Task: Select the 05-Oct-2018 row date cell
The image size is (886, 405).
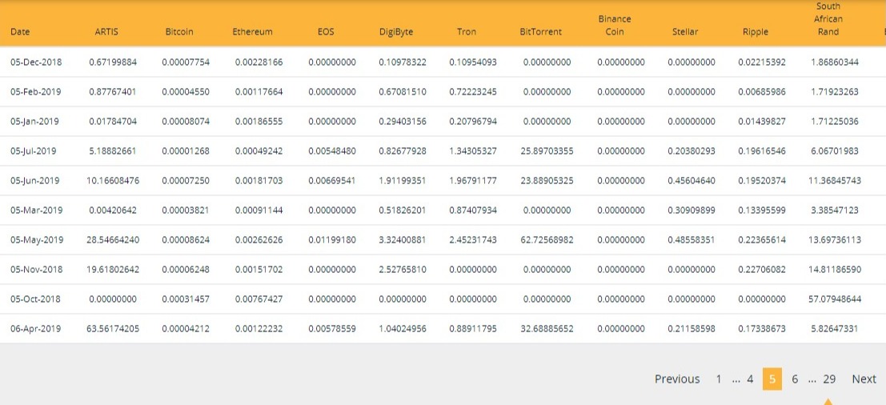Action: click(35, 299)
